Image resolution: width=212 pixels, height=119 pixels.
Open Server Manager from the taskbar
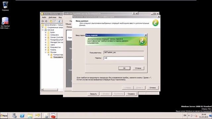(x=15, y=116)
